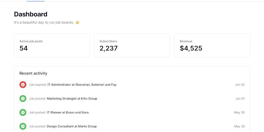
Task: Open Design Consultant at Marks Group
Action: click(x=72, y=126)
